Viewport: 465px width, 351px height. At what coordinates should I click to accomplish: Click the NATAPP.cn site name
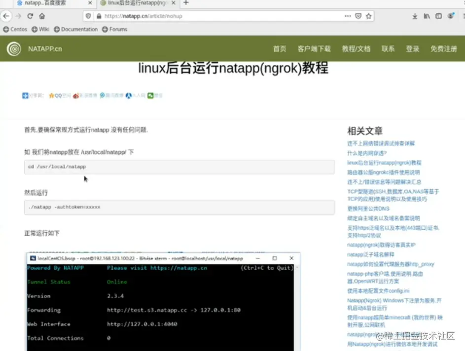[45, 49]
